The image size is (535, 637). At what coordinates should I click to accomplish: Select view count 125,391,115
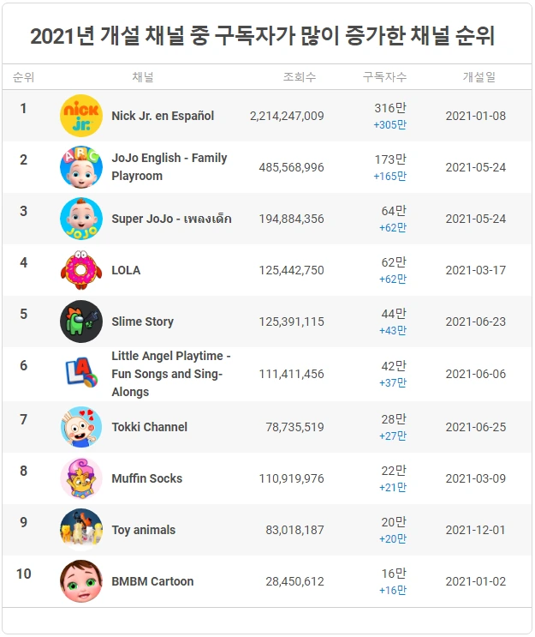pos(292,322)
